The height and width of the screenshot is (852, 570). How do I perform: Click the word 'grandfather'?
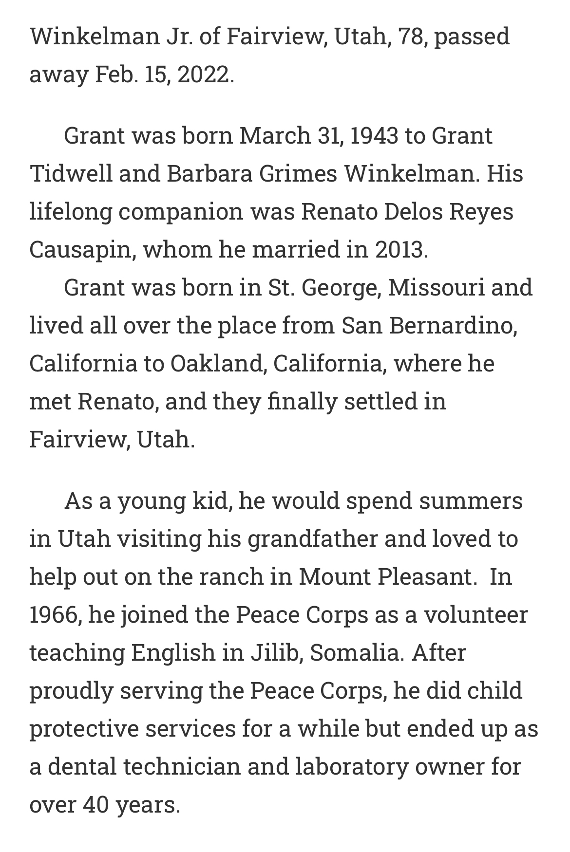click(x=313, y=539)
